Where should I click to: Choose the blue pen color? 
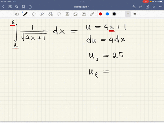[x=107, y=14]
